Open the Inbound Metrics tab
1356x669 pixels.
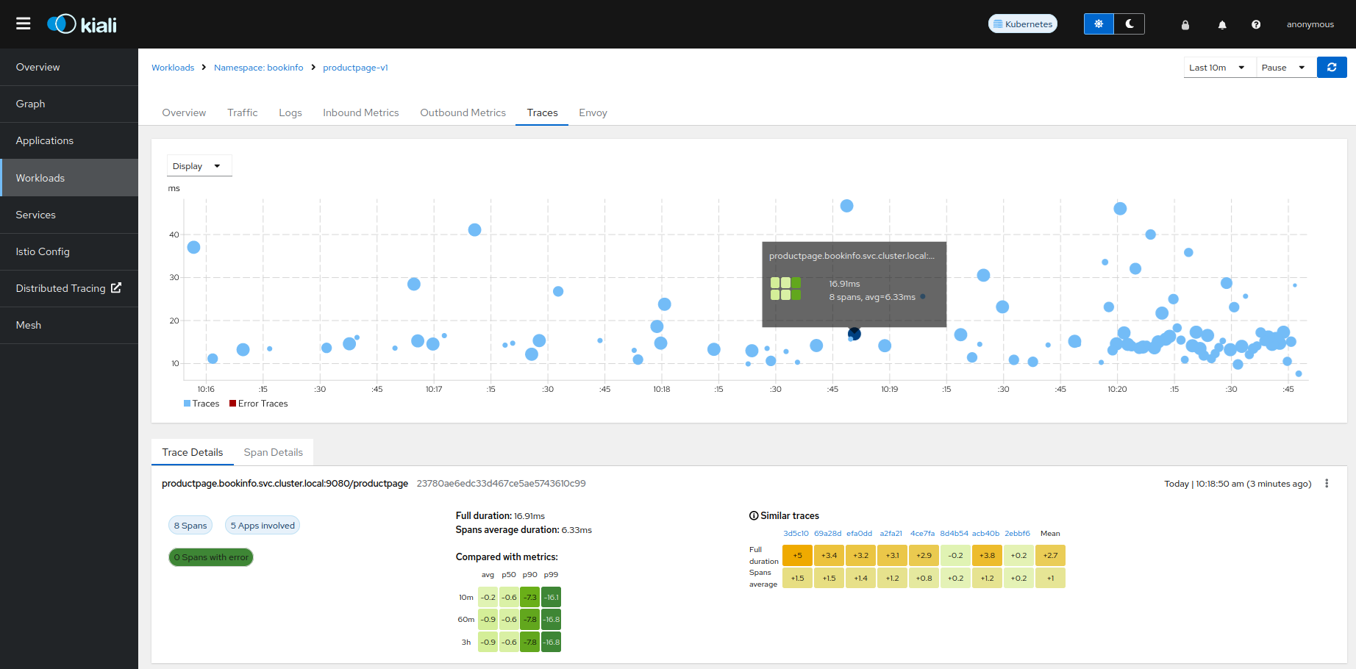(360, 112)
